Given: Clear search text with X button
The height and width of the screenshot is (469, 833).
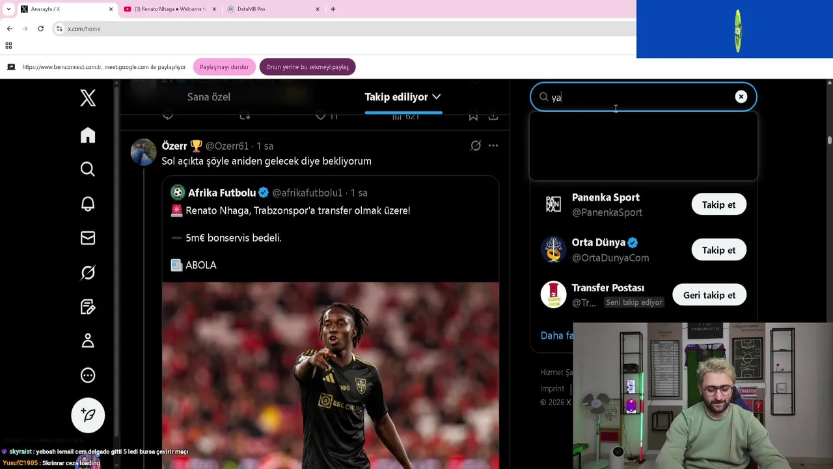Looking at the screenshot, I should [741, 97].
